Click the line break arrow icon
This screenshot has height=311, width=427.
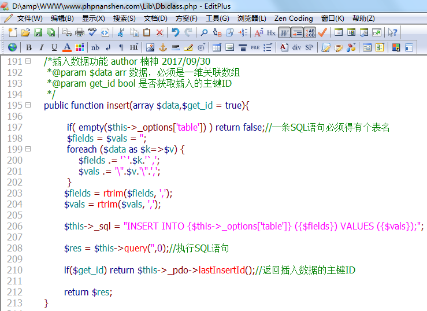(108, 47)
